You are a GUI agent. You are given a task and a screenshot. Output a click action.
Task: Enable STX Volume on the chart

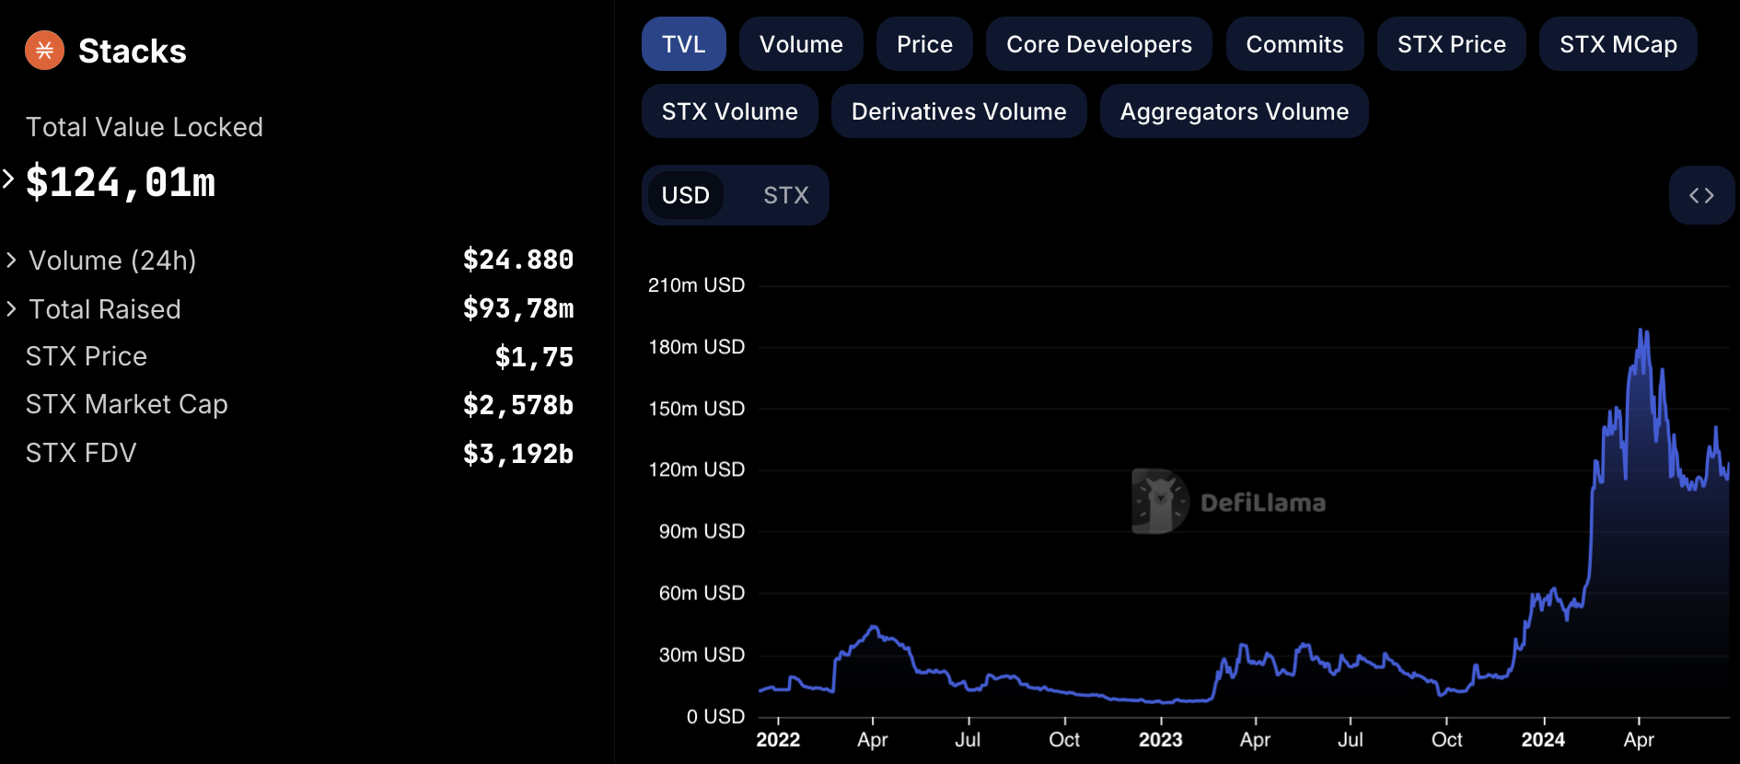pos(730,111)
